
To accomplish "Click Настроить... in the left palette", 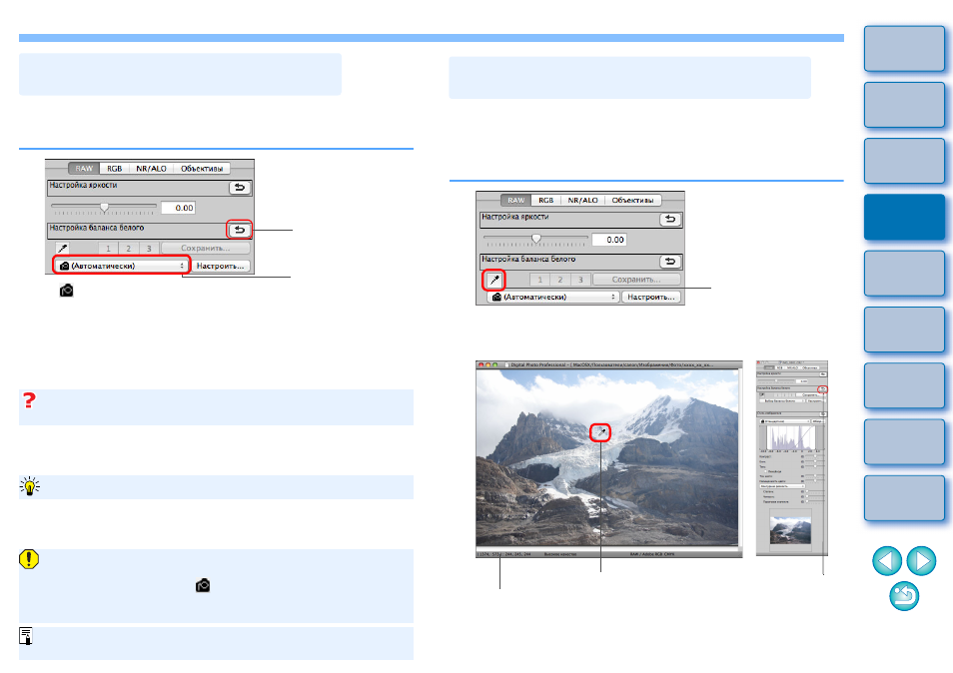I will (x=220, y=266).
